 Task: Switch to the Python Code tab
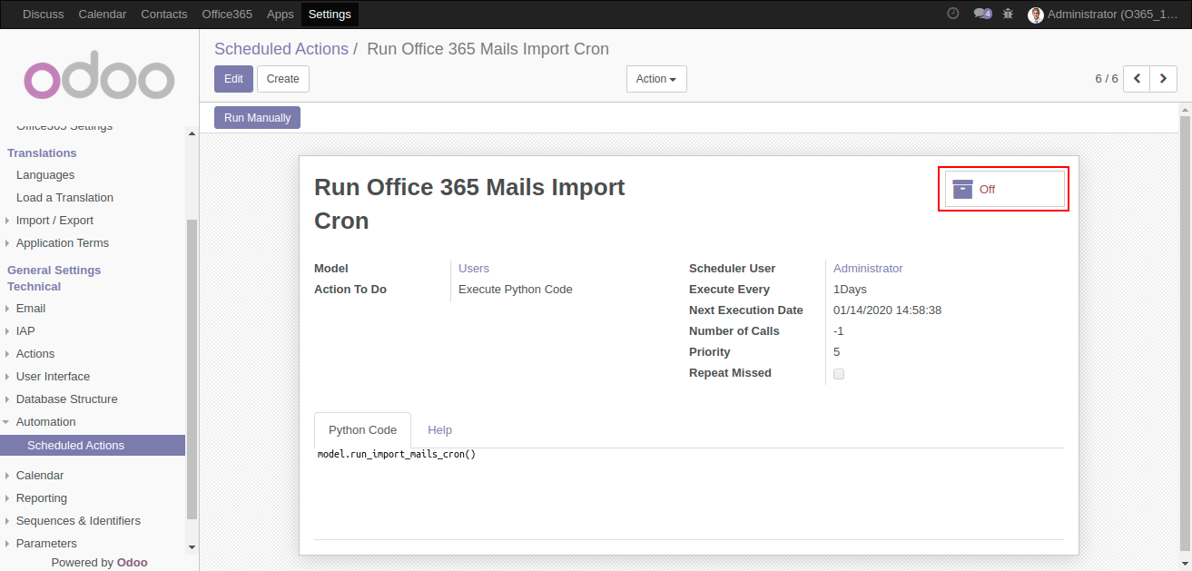pyautogui.click(x=362, y=430)
